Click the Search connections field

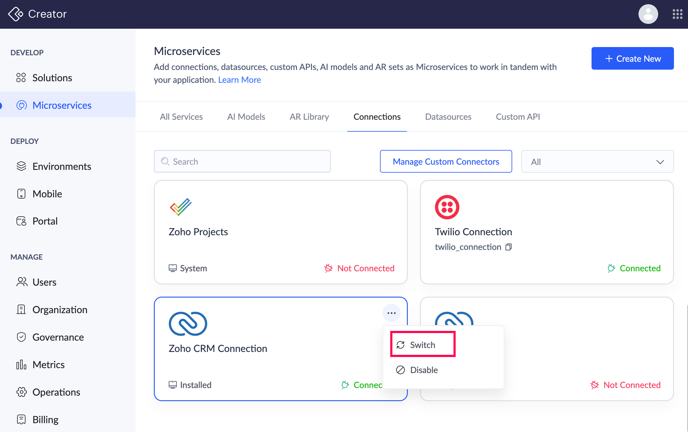(x=242, y=162)
